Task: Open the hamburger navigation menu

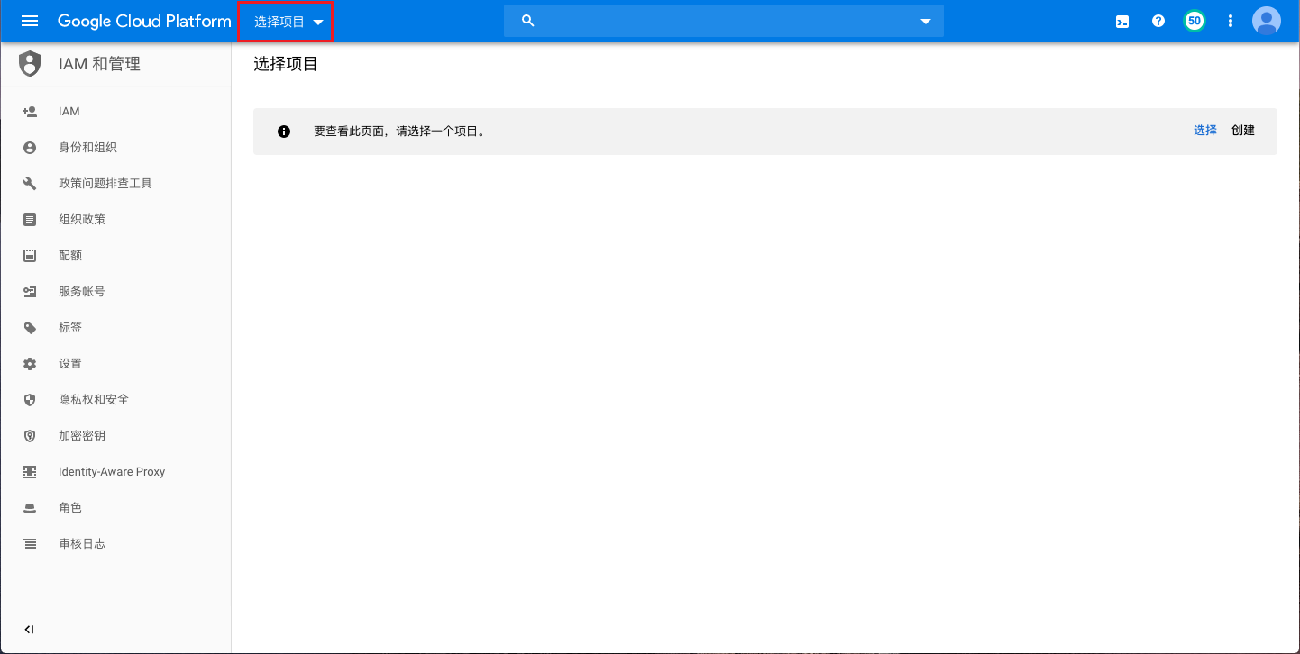Action: (x=30, y=21)
